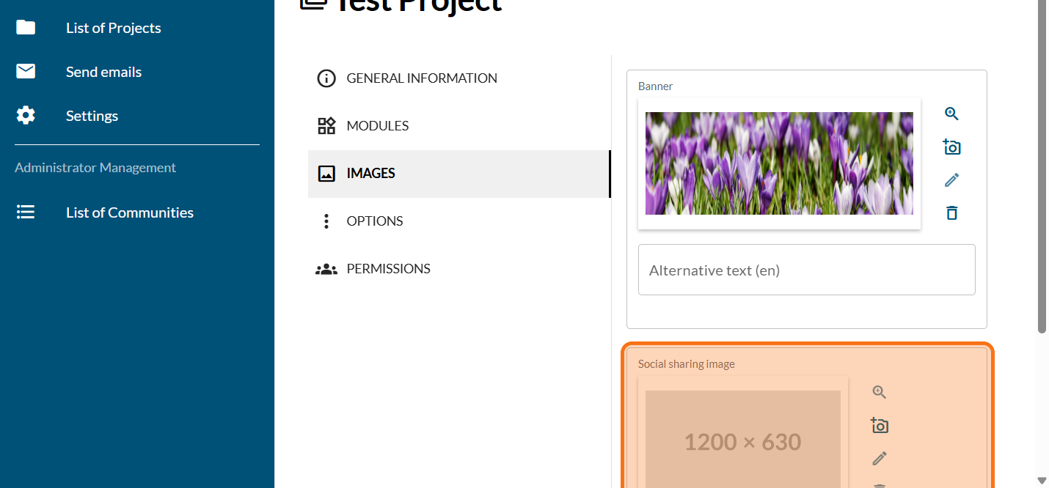Select the Images tab
The width and height of the screenshot is (1049, 488).
coord(370,174)
